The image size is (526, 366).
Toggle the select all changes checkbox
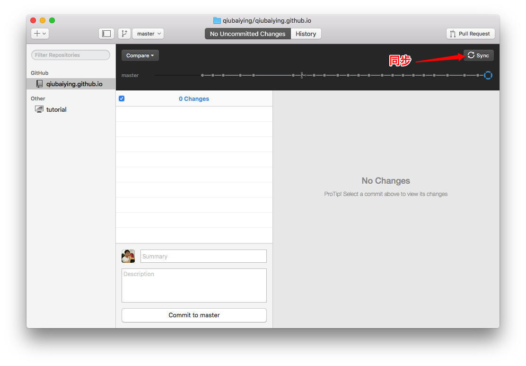point(122,98)
